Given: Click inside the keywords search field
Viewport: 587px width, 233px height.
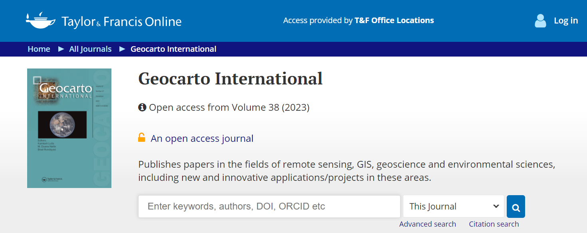Looking at the screenshot, I should pyautogui.click(x=269, y=206).
